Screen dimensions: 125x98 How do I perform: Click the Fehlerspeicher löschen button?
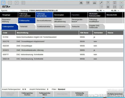point(27,94)
